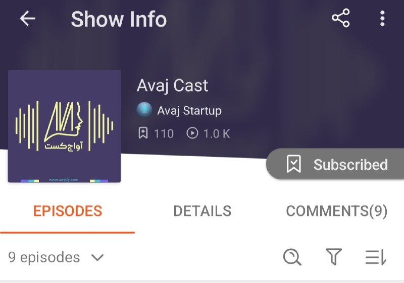
Task: Open the episode filter funnel icon
Action: tap(334, 256)
